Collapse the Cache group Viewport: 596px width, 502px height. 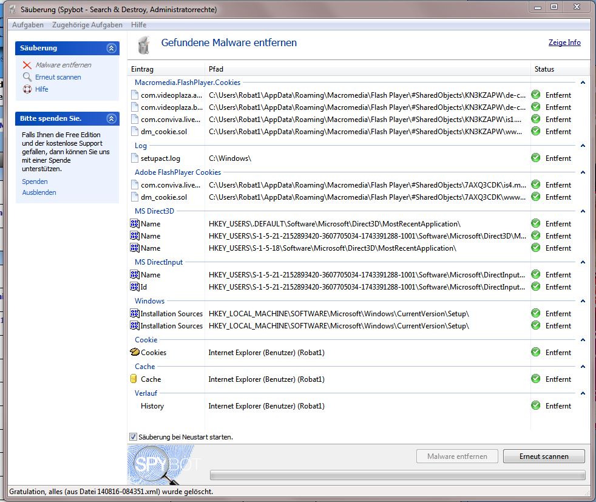583,367
